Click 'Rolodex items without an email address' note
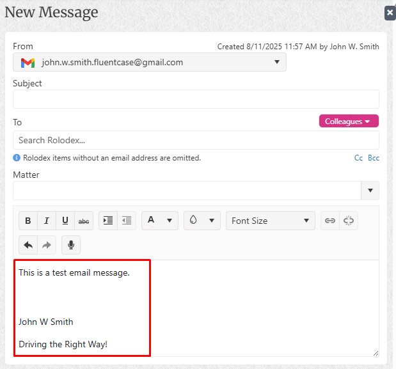 point(112,158)
